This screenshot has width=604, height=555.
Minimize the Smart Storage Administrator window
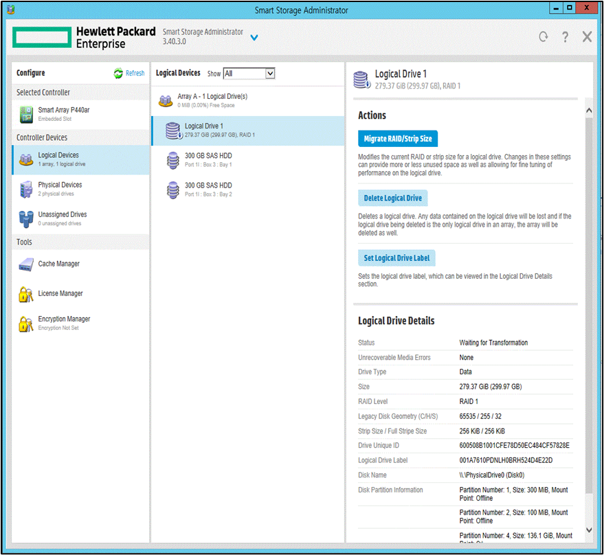point(556,8)
